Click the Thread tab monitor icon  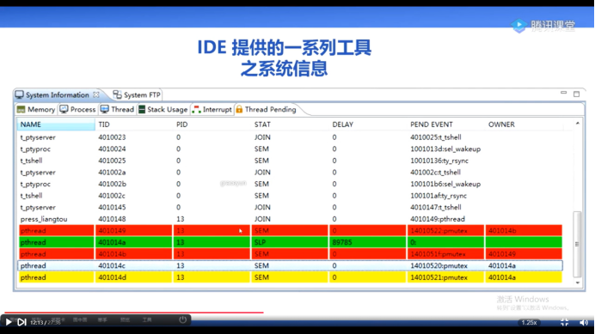click(x=104, y=110)
